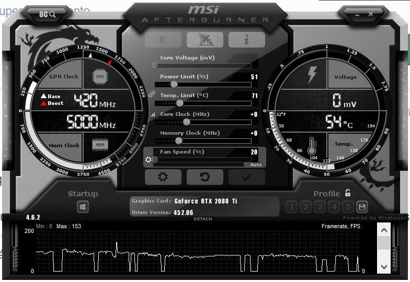Open the voltage-frequency curve editor icon
This screenshot has height=282, width=410.
(x=153, y=114)
